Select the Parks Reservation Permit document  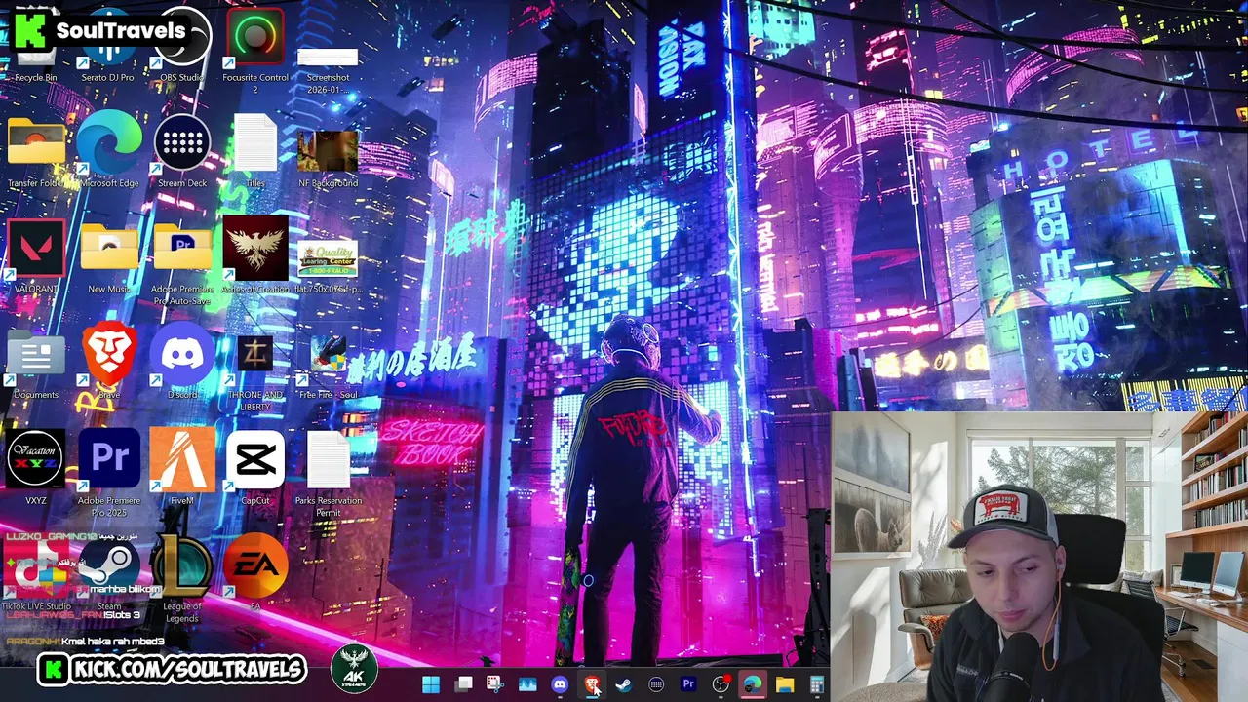(329, 474)
